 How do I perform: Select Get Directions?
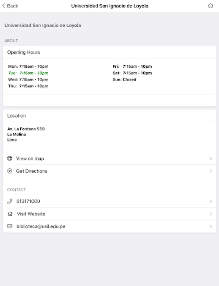32,171
